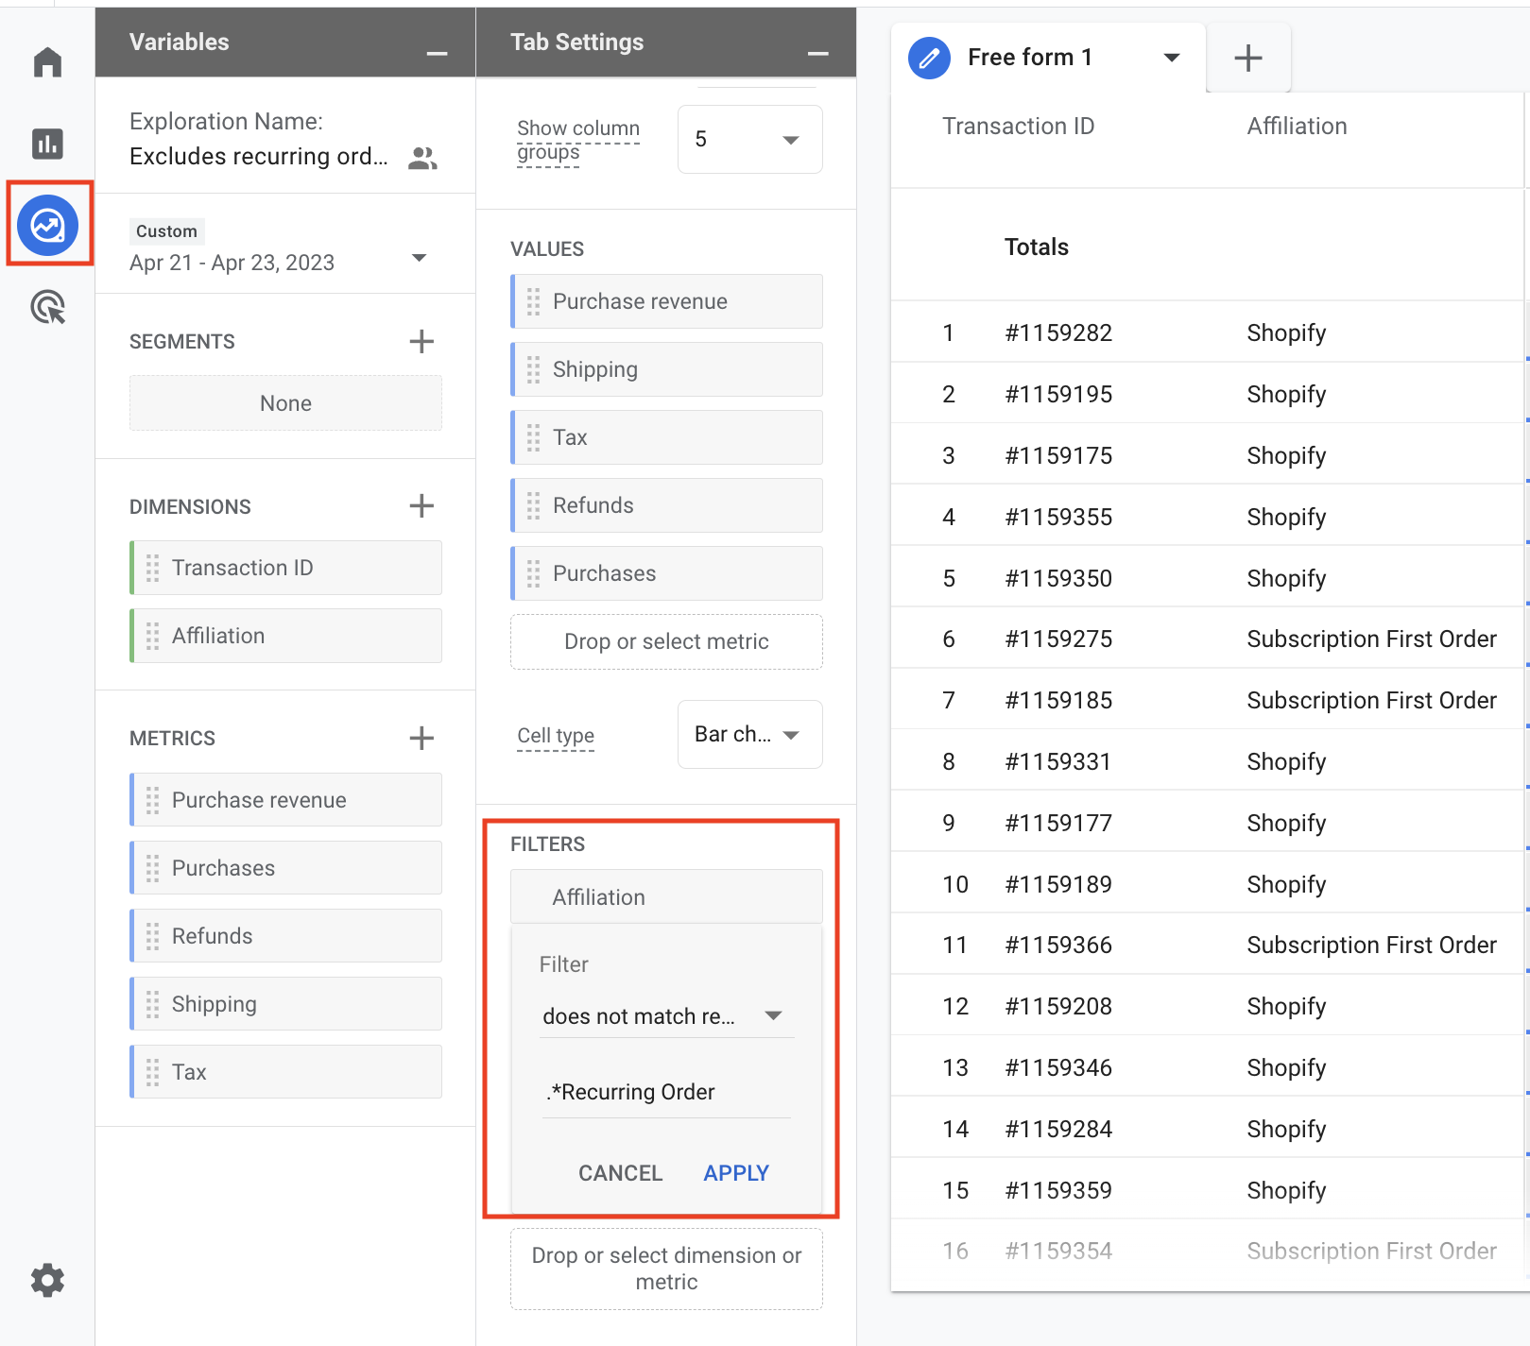The height and width of the screenshot is (1346, 1530).
Task: Grab the Purchases metric drag handle in Variables
Action: point(152,868)
